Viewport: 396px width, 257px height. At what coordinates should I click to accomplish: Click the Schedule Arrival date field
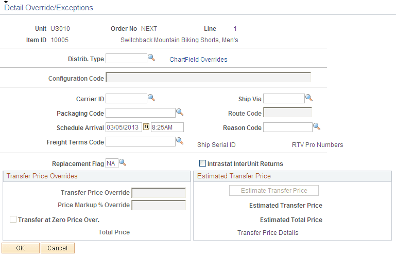pos(124,127)
